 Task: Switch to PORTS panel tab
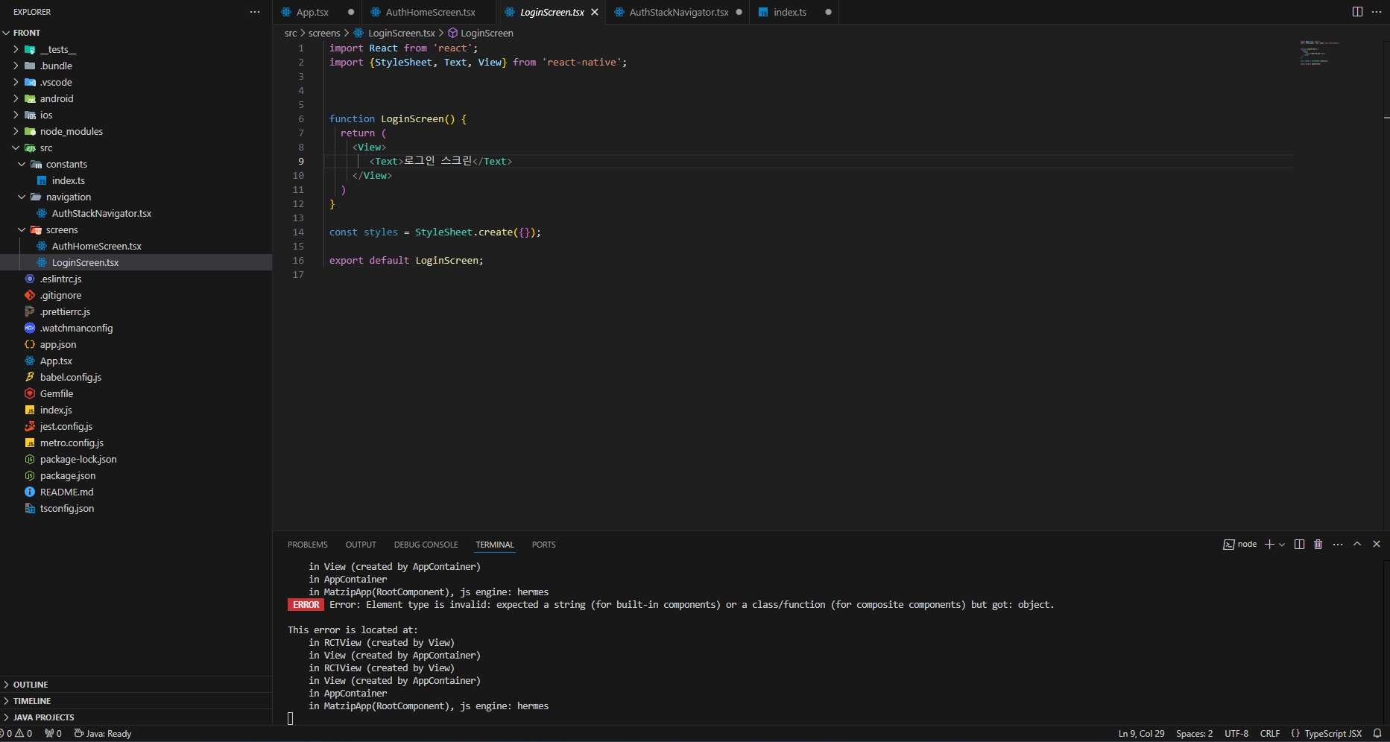[544, 545]
